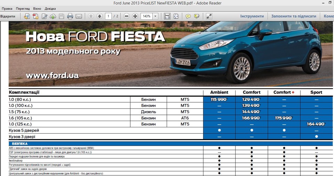Click price 144 490
This screenshot has width=334, height=176.
(x=251, y=112)
